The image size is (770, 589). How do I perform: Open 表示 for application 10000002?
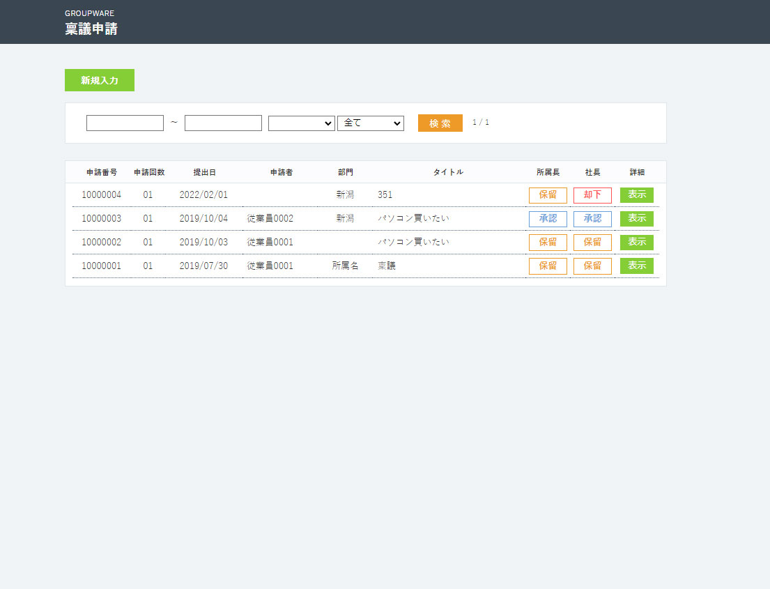click(x=636, y=243)
